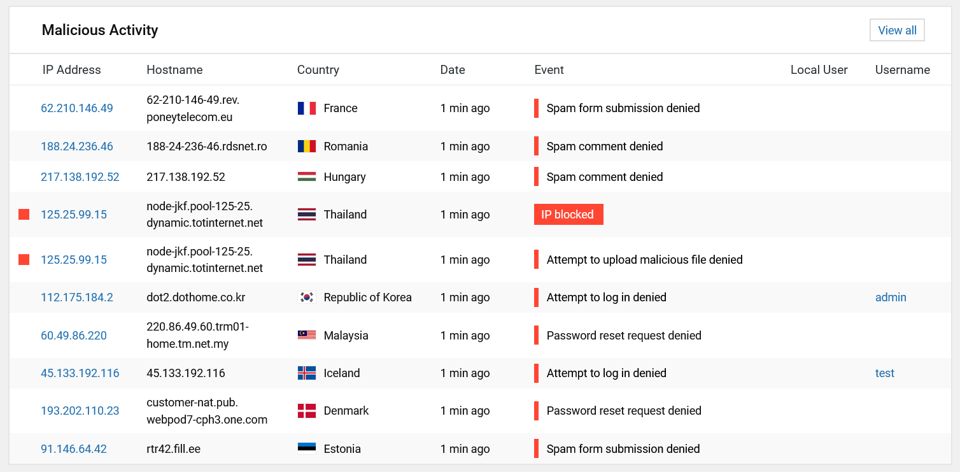
Task: Open IP address 91.146.64.42
Action: [74, 449]
